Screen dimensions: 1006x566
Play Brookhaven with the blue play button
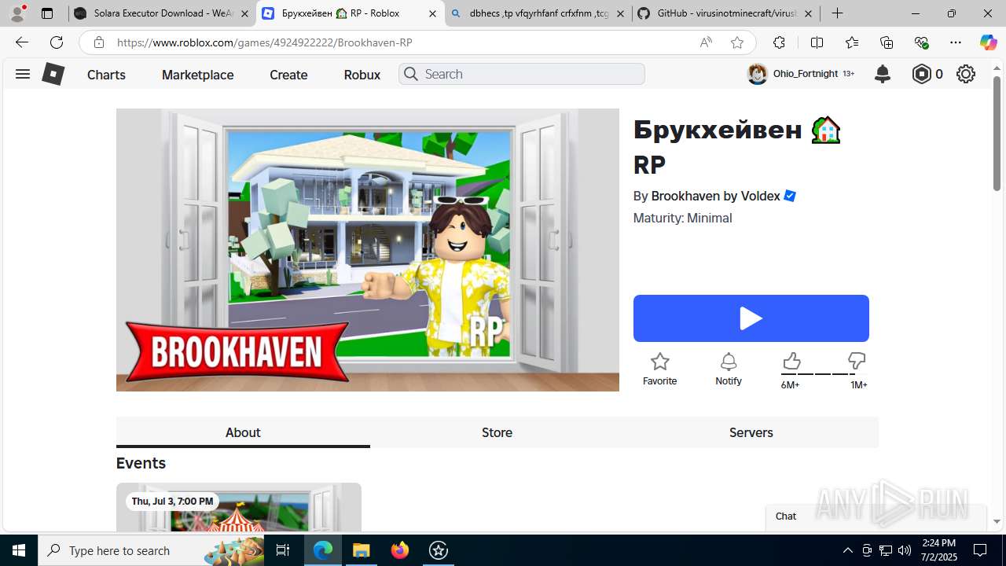click(751, 318)
